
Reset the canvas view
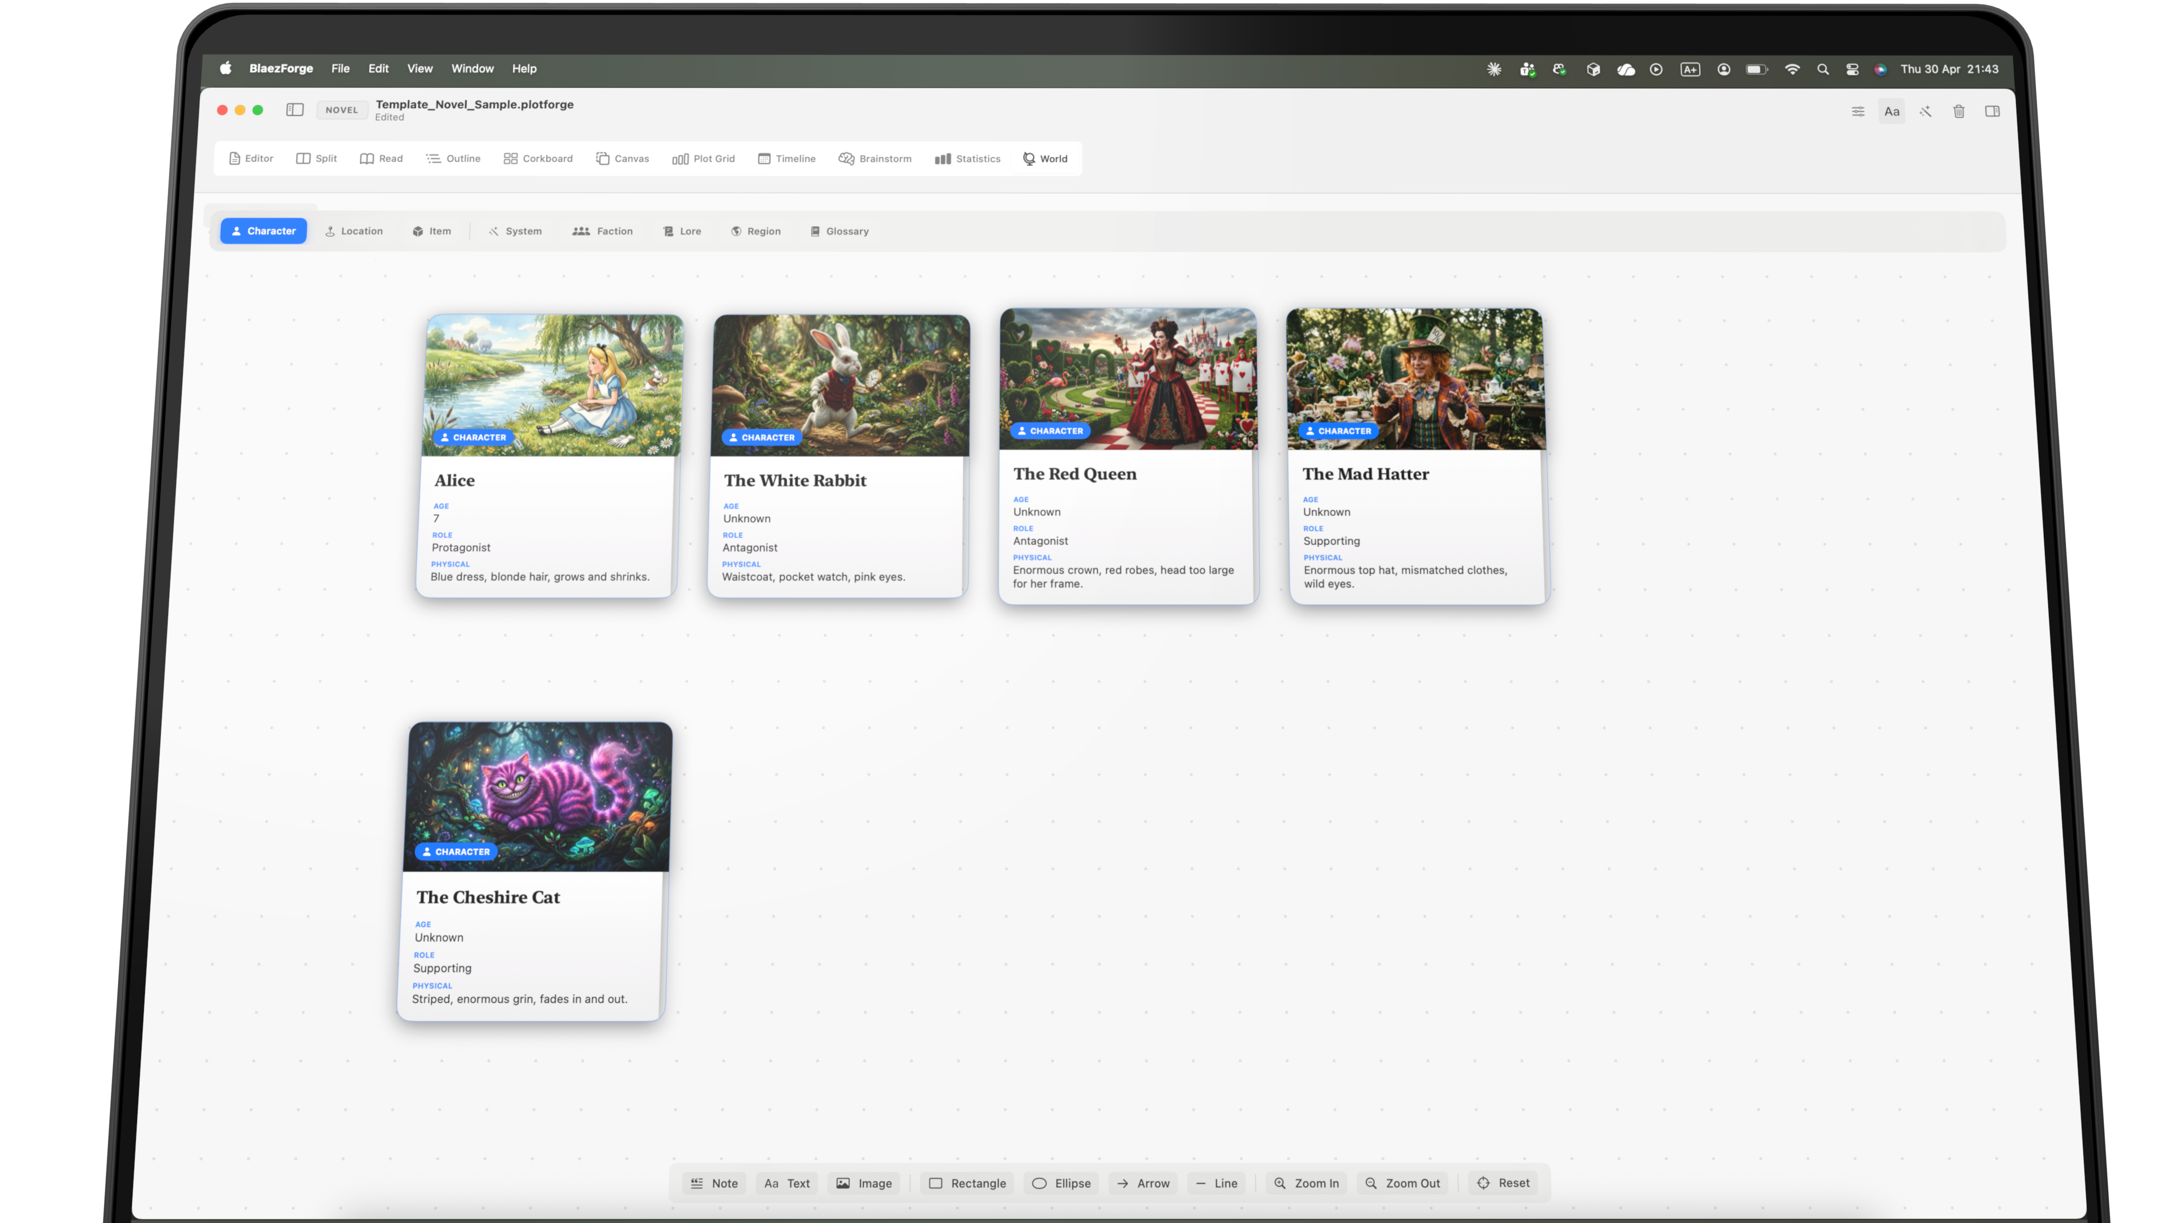pyautogui.click(x=1503, y=1183)
